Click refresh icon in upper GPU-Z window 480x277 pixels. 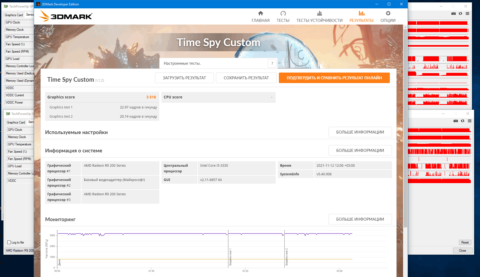click(461, 13)
